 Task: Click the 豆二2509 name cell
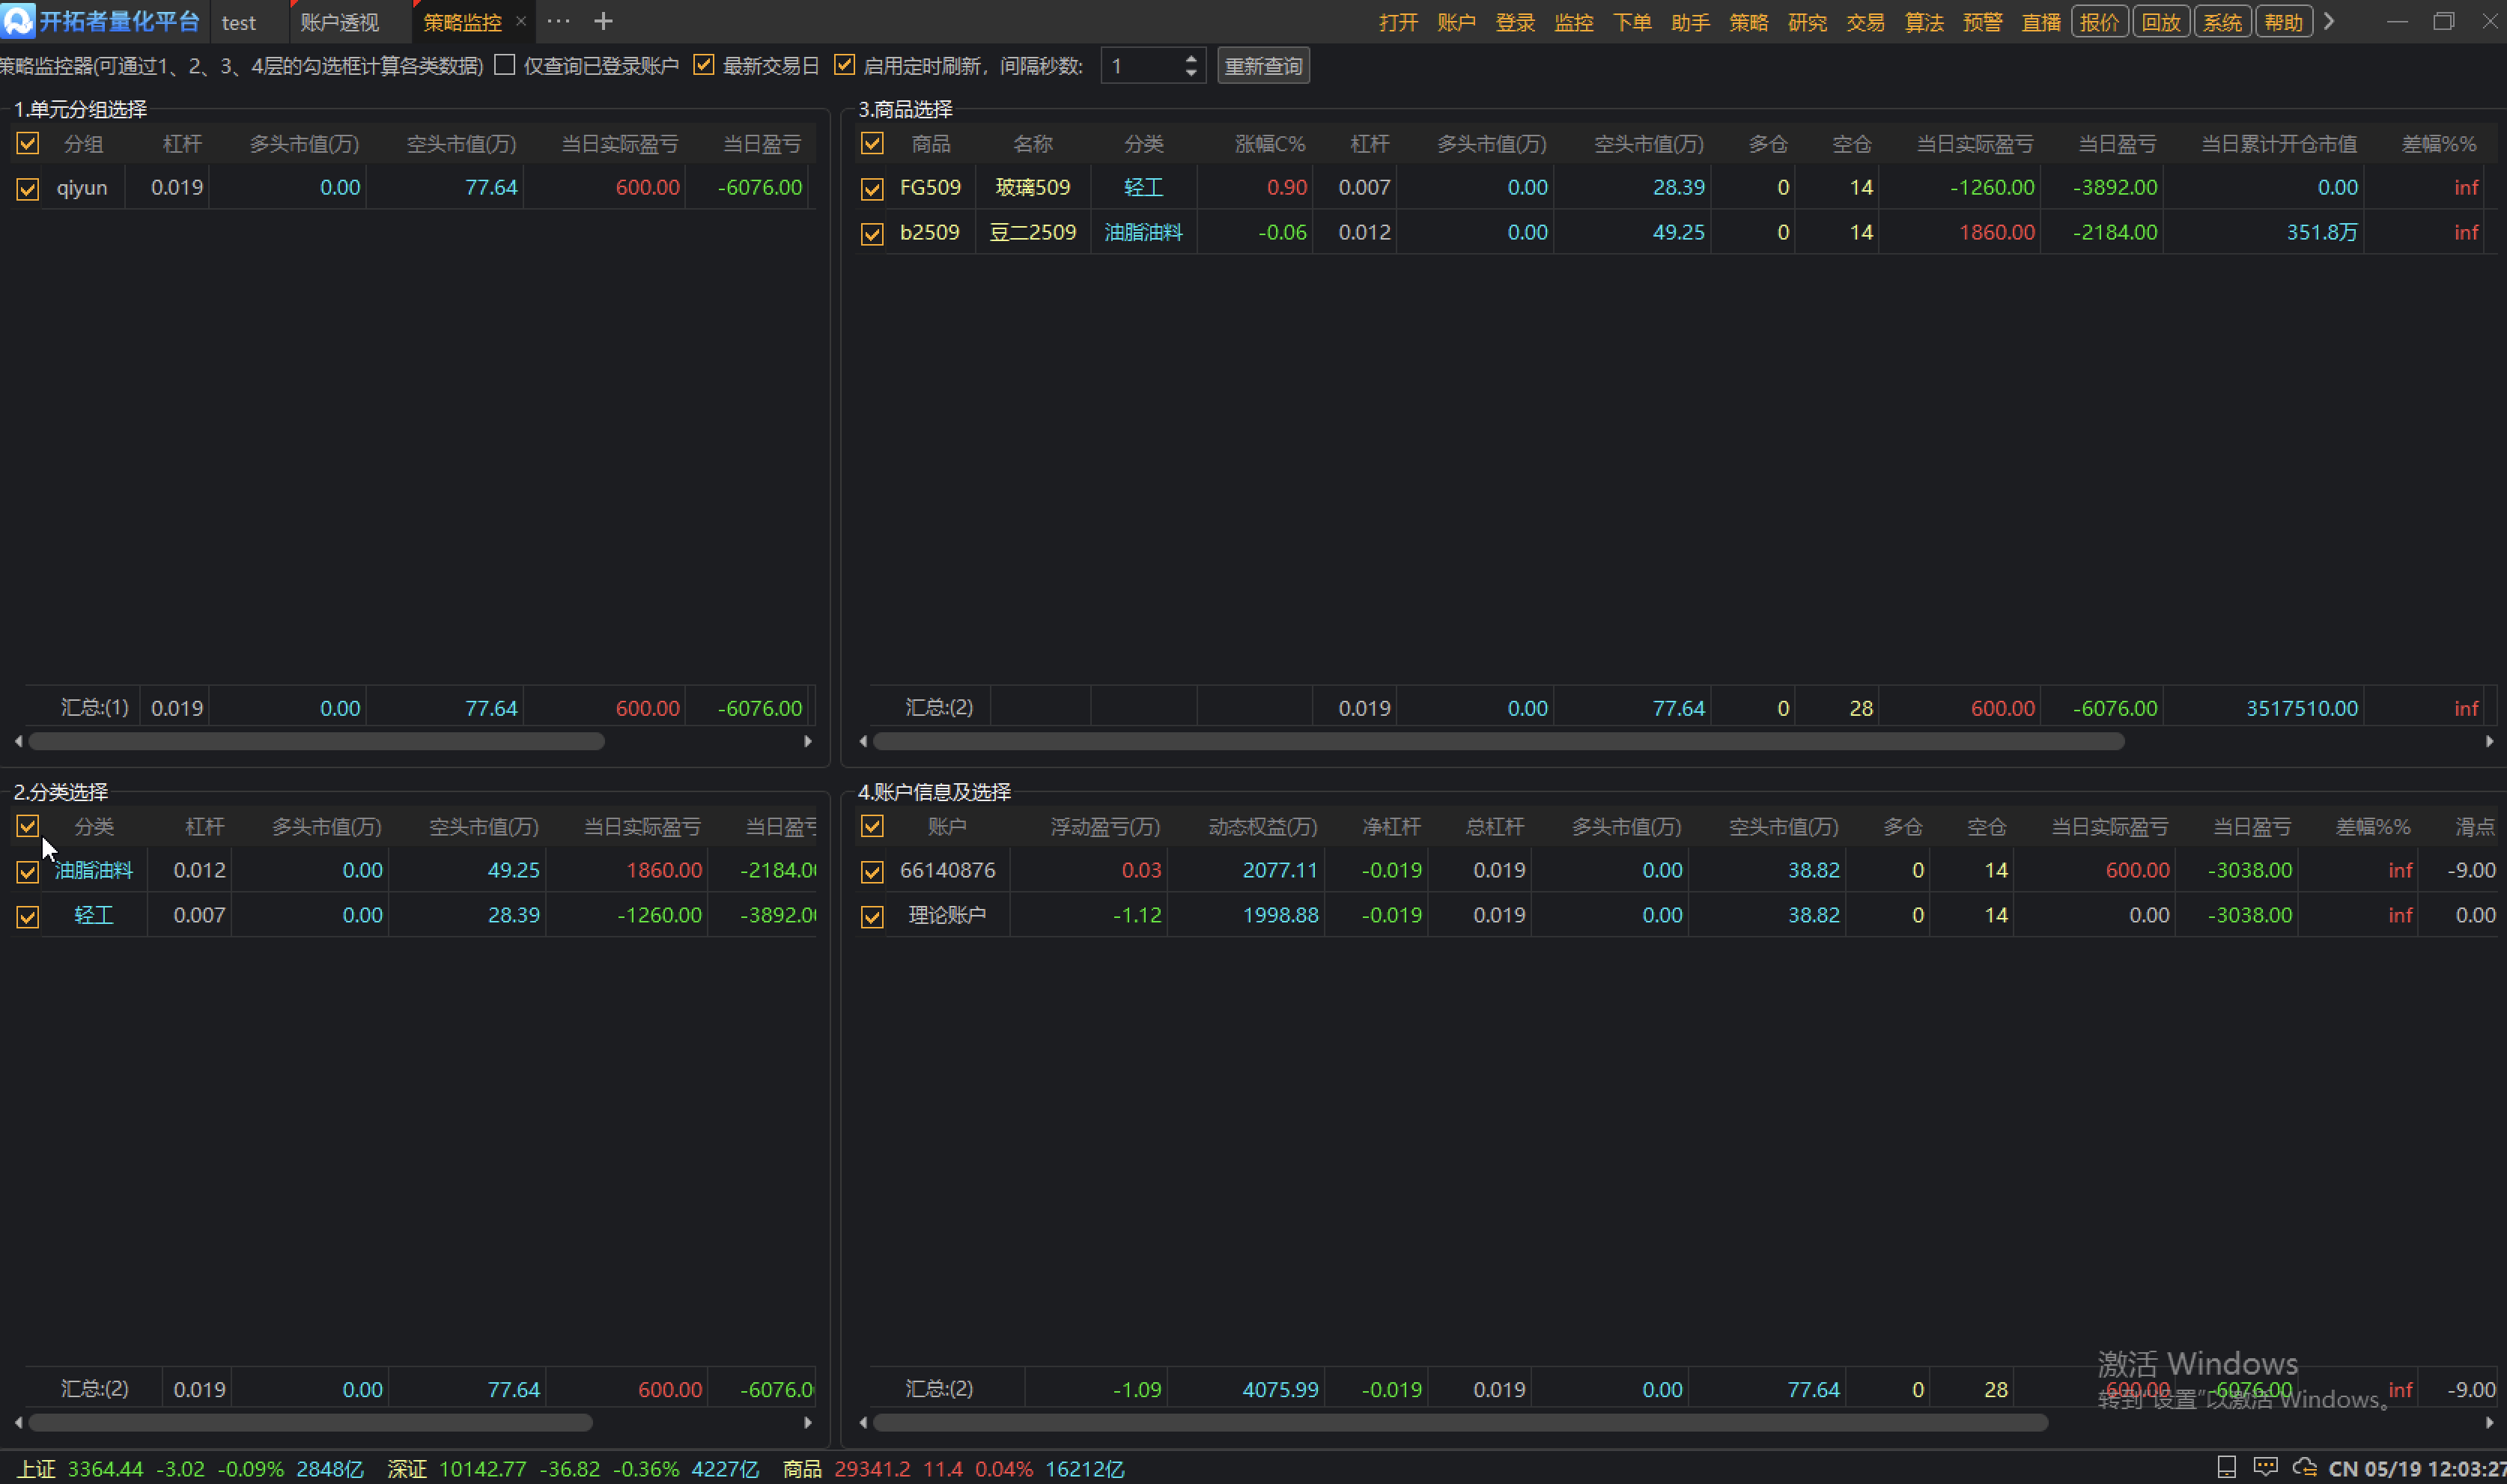point(1032,233)
